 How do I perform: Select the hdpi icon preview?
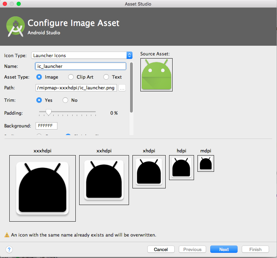pyautogui.click(x=181, y=167)
